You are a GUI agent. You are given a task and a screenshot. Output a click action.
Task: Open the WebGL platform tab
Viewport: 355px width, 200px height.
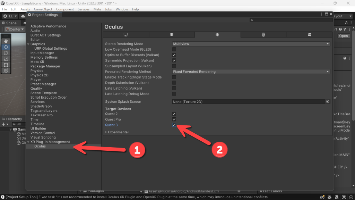tap(263, 35)
